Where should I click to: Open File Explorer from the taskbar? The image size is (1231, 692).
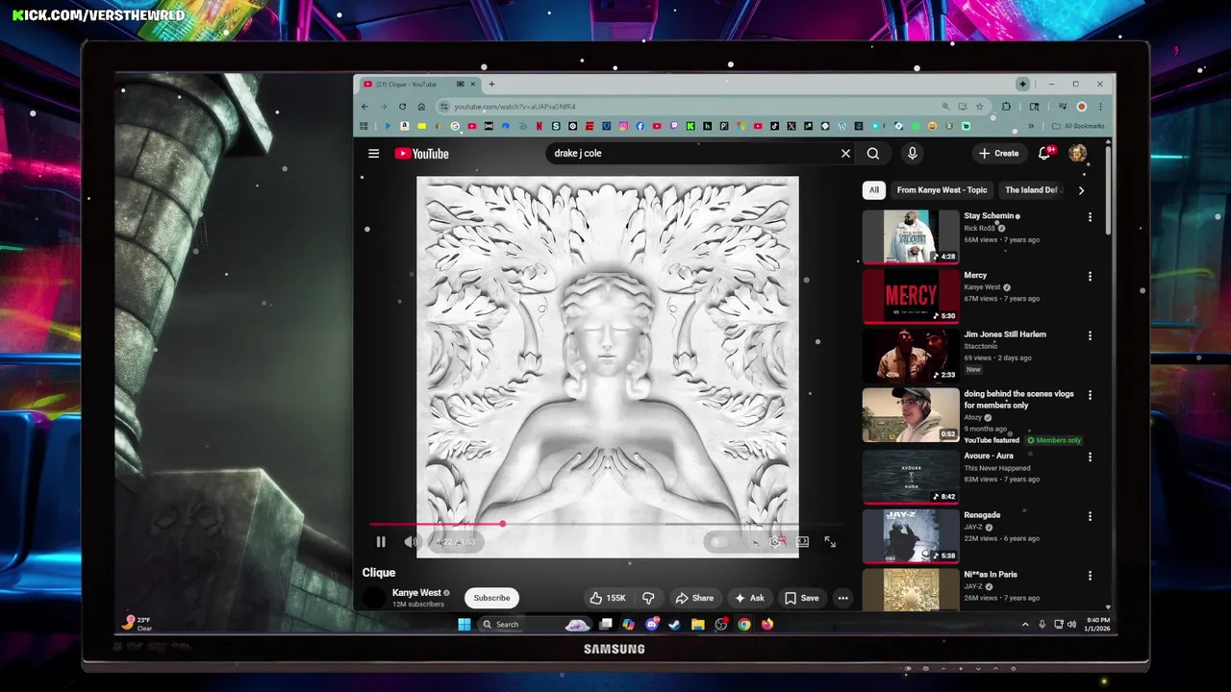coord(697,625)
